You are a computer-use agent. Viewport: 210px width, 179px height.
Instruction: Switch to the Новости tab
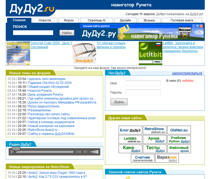pos(45,20)
